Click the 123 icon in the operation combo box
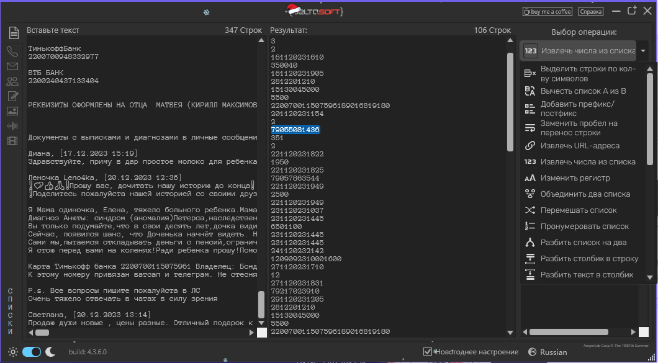 pyautogui.click(x=531, y=52)
